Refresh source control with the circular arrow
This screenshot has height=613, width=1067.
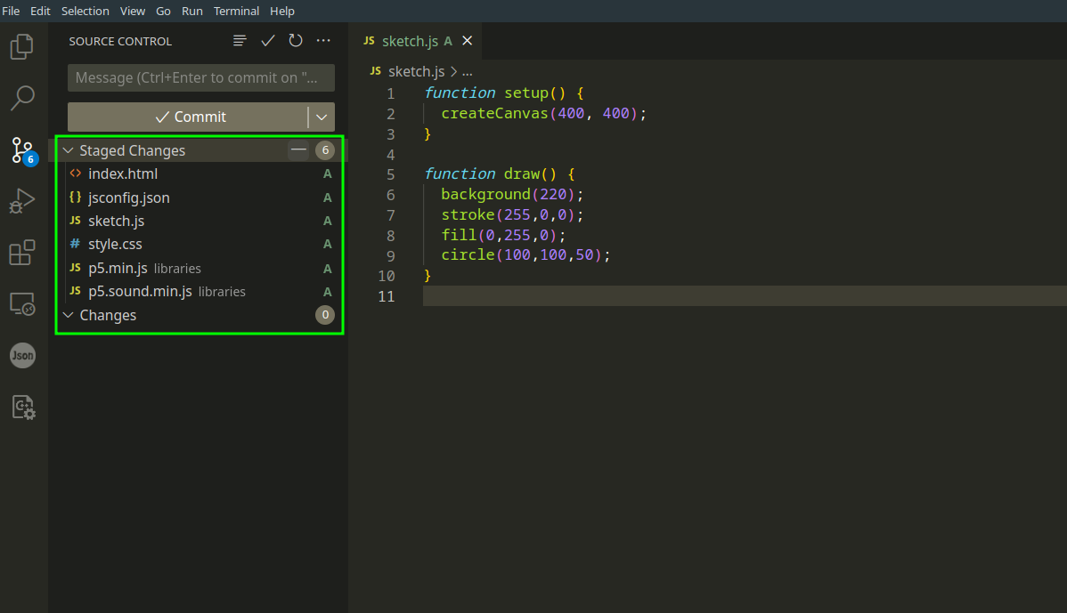tap(296, 41)
